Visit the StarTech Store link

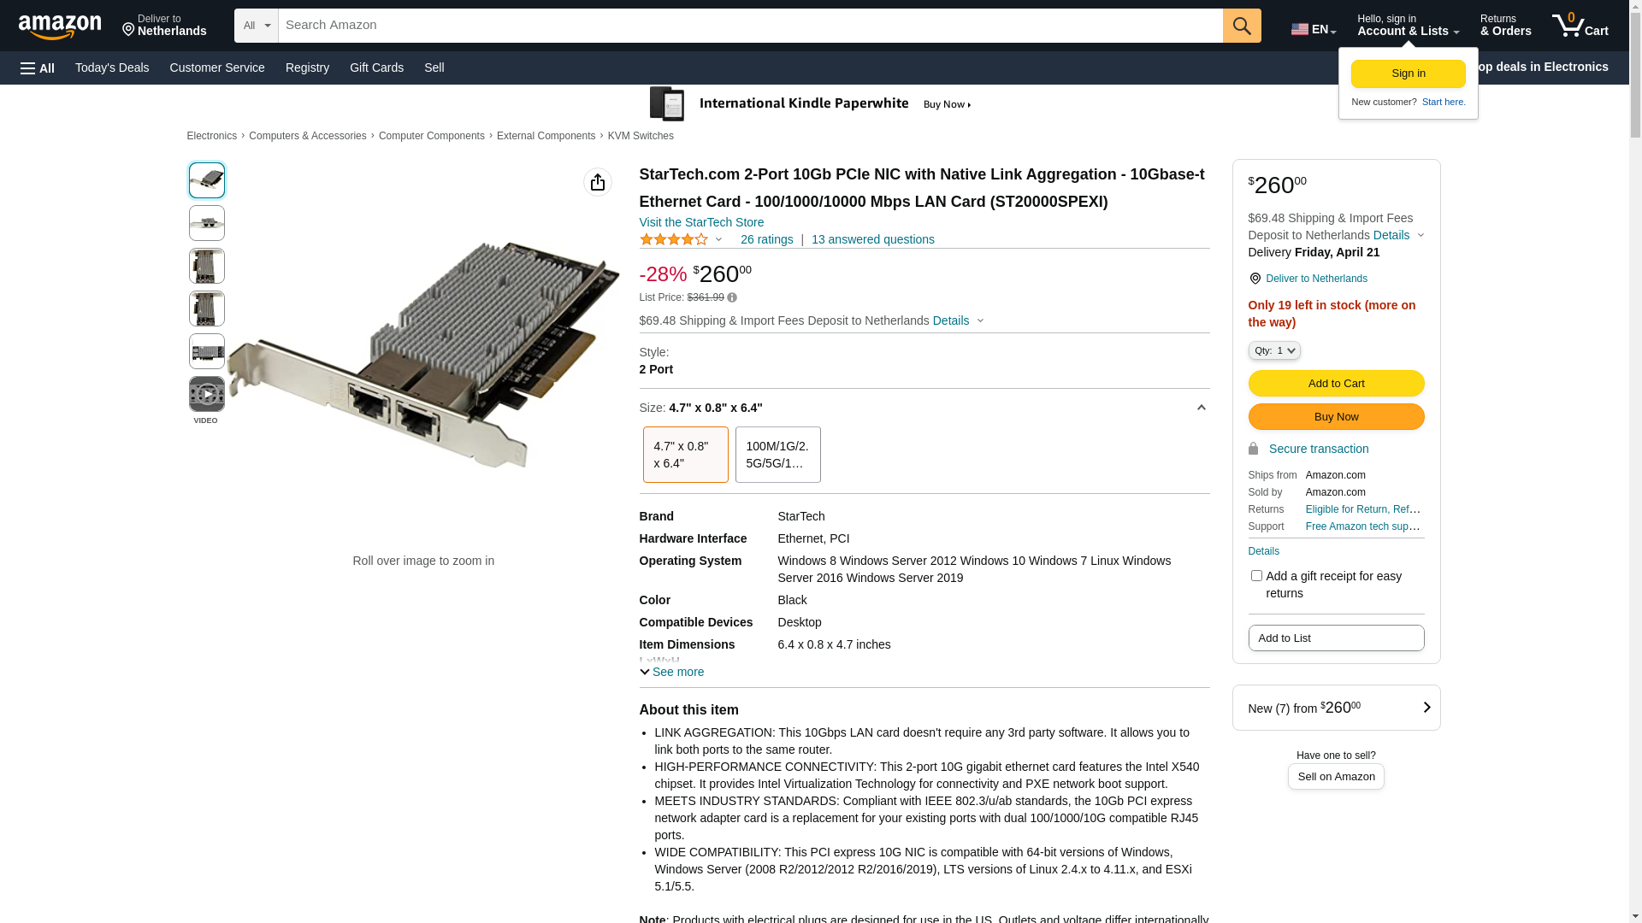(x=701, y=222)
